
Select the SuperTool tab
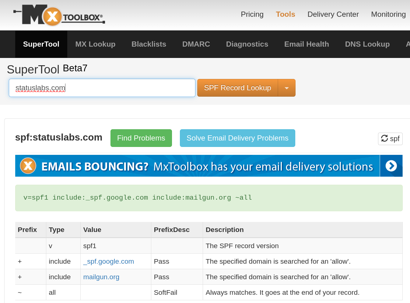(41, 44)
